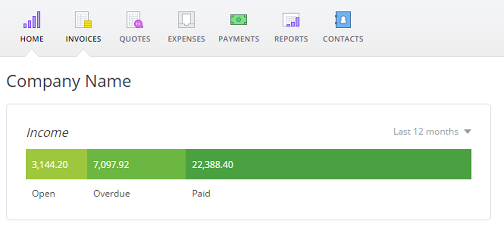Open the Expenses inbox tray icon
Image resolution: width=504 pixels, height=230 pixels.
pos(186,20)
